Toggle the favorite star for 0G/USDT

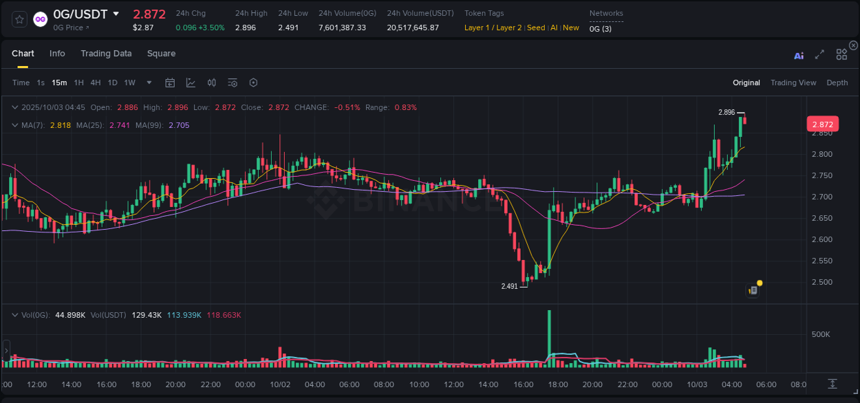tap(19, 19)
